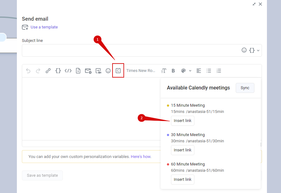Viewport: 281px width, 193px height.
Task: Insert an image or video icon
Action: (98, 71)
